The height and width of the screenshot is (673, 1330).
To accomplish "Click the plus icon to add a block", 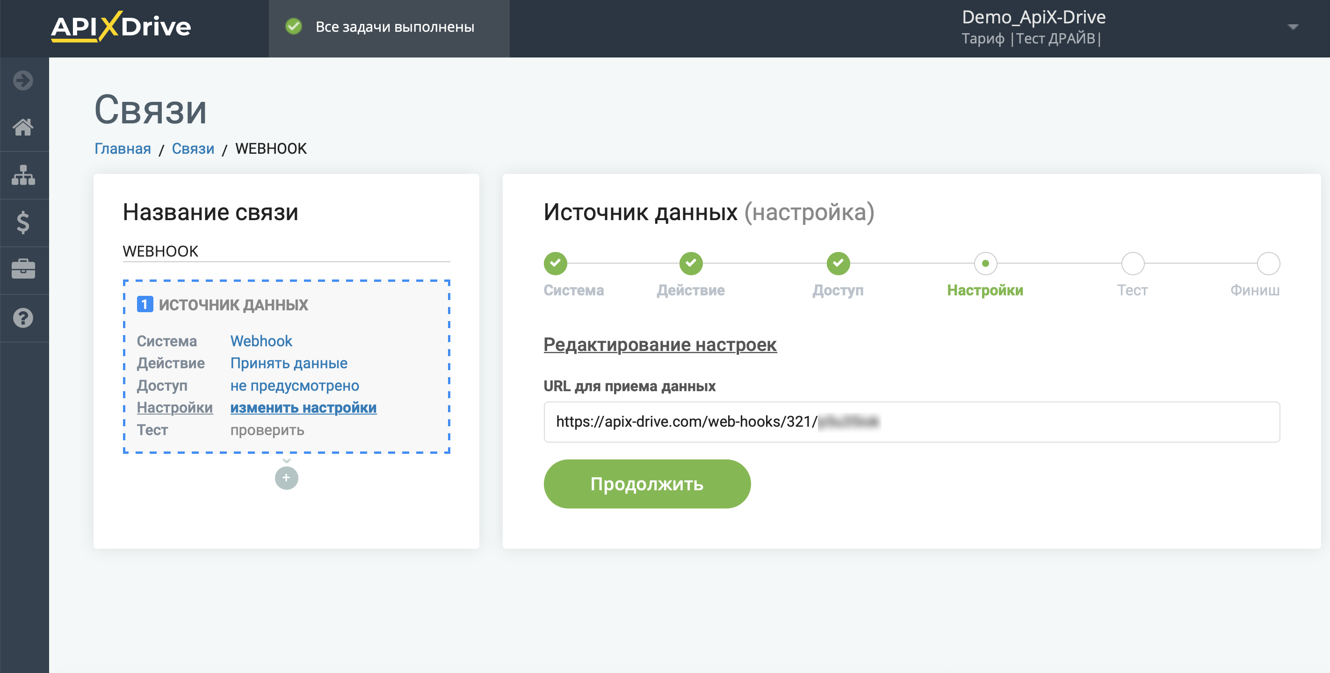I will pyautogui.click(x=287, y=478).
